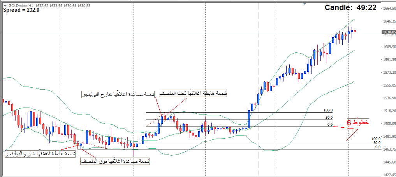This screenshot has height=177, width=396.
Task: Select the شمعة صاعدة اغلاقها خارج البولينجر label
Action: click(x=118, y=94)
